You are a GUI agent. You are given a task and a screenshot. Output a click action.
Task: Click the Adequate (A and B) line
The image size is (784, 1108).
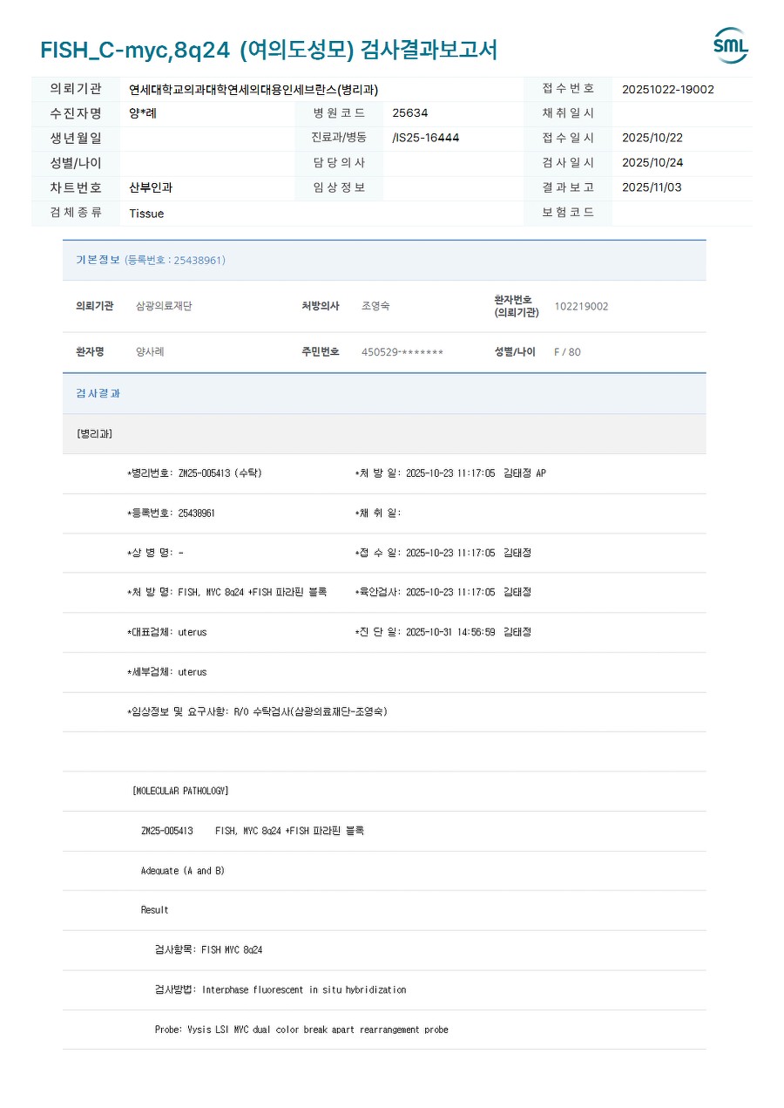183,871
